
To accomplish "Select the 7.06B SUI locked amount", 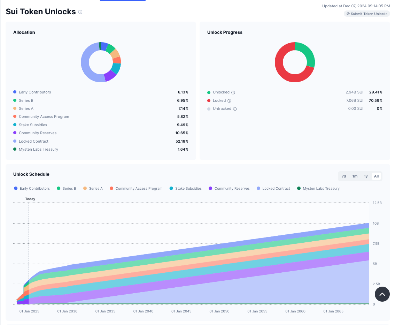I will coord(355,100).
